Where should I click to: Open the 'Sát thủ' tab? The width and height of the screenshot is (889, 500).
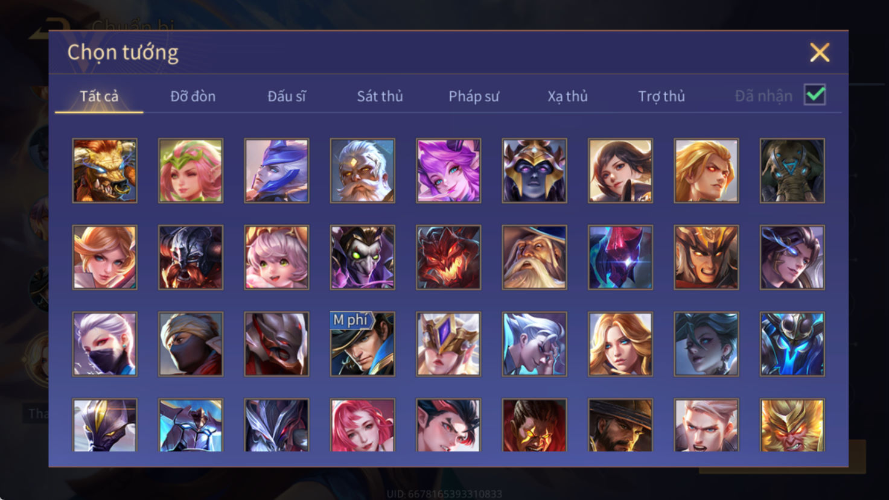pyautogui.click(x=380, y=97)
